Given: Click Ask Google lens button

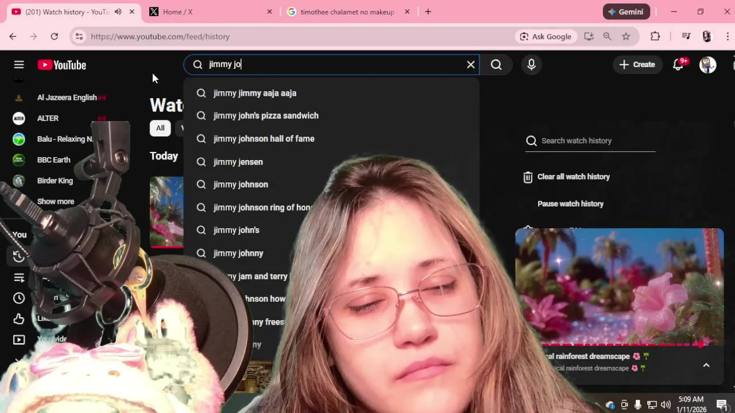Looking at the screenshot, I should pyautogui.click(x=546, y=36).
